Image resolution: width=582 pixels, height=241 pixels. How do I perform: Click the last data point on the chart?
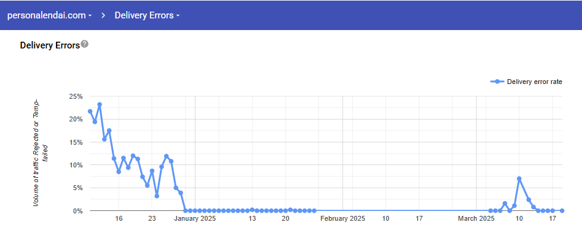click(x=562, y=210)
